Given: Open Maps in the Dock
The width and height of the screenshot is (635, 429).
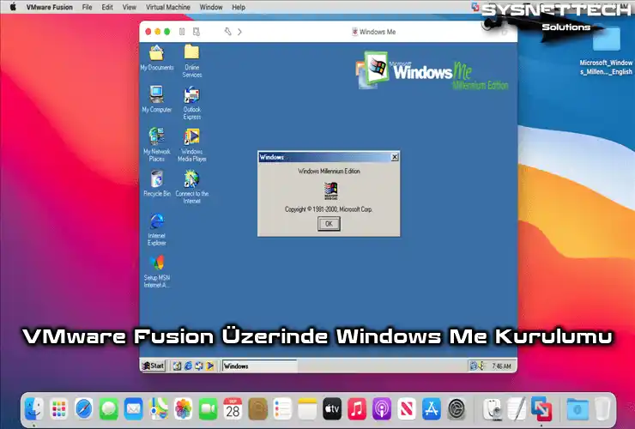Looking at the screenshot, I should [159, 408].
